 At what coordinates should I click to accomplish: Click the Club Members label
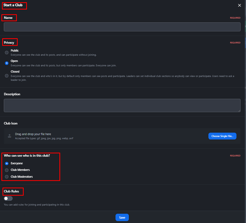[x=20, y=170]
